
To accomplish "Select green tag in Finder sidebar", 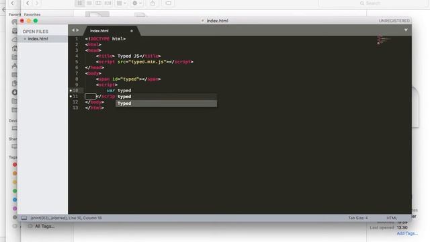I will click(15, 191).
